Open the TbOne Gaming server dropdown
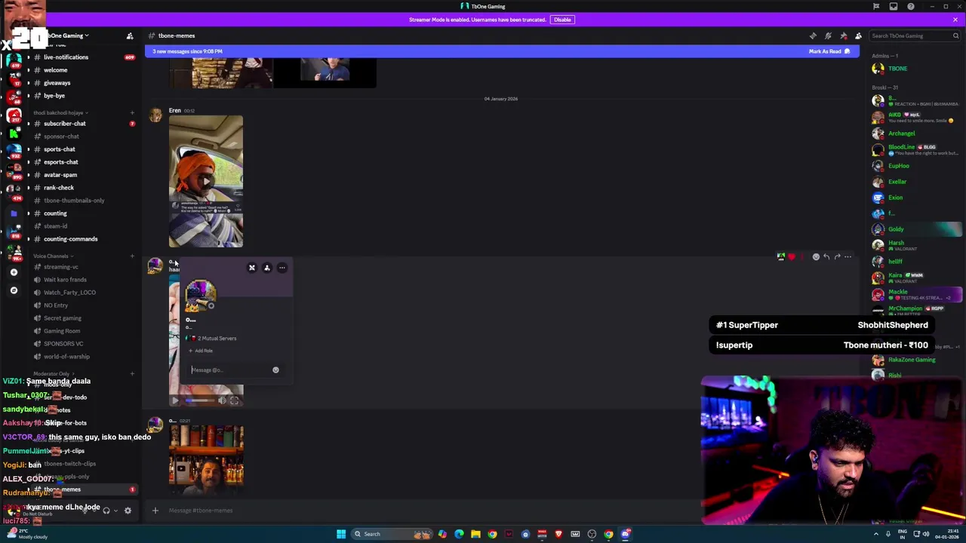Viewport: 966px width, 543px height. pyautogui.click(x=69, y=35)
